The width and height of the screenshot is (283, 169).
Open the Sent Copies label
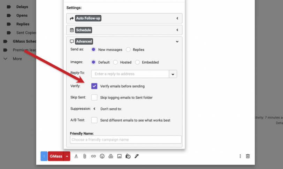click(x=26, y=33)
